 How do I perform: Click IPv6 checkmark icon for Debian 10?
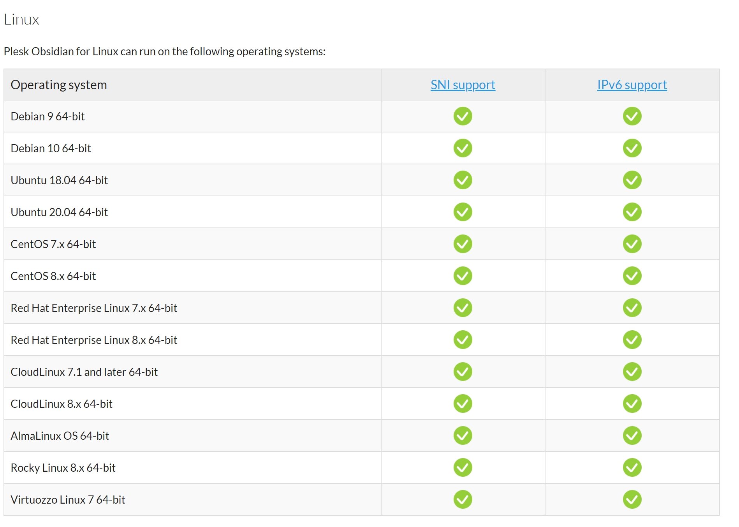point(632,148)
